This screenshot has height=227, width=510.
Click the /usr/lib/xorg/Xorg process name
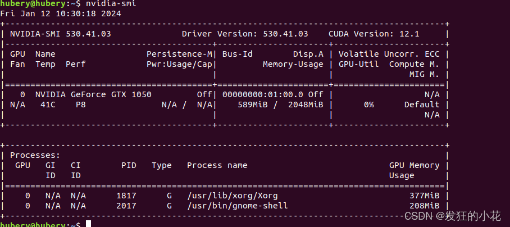[x=233, y=196]
